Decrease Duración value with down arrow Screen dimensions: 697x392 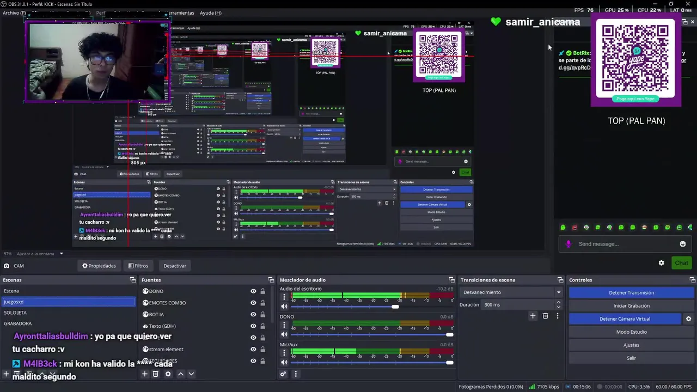(558, 307)
